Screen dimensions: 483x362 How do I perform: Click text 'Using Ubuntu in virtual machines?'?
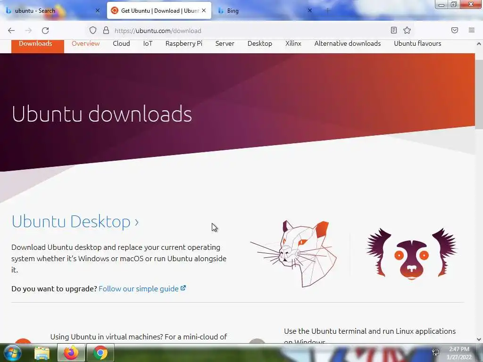[107, 337]
